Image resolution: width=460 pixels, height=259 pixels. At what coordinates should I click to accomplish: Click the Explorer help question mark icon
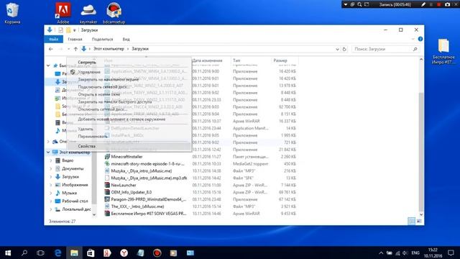tap(420, 39)
